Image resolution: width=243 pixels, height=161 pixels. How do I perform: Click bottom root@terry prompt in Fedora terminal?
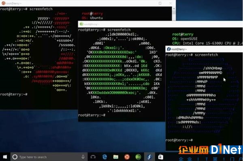(179, 140)
